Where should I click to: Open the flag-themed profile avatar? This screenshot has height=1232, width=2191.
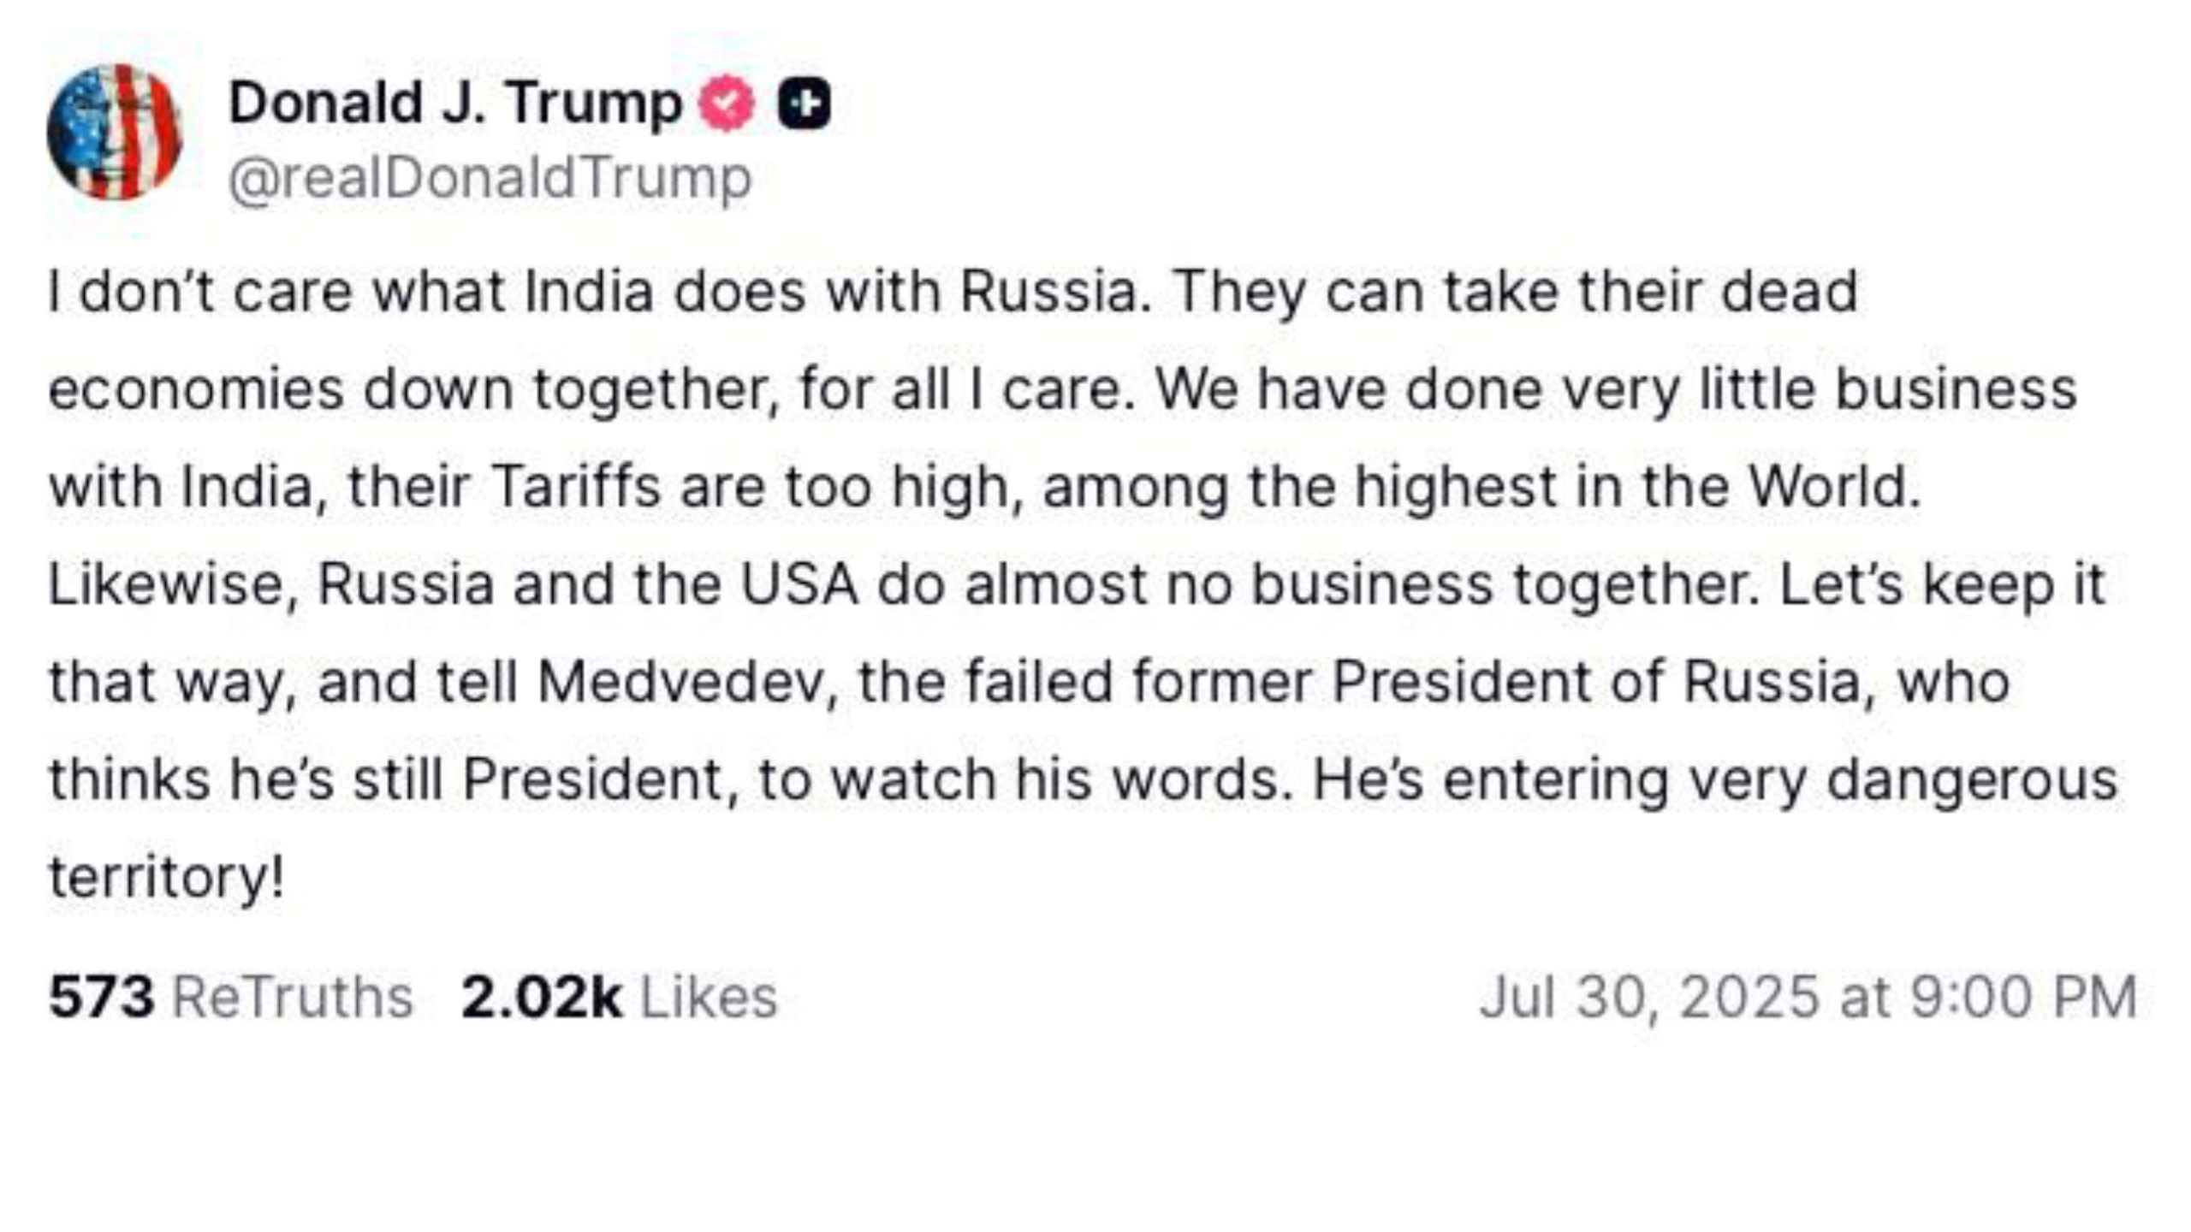[115, 133]
